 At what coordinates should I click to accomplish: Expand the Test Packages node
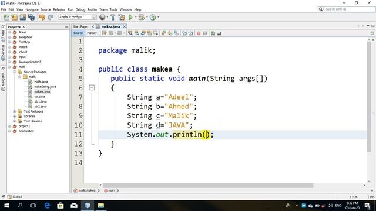(x=14, y=111)
